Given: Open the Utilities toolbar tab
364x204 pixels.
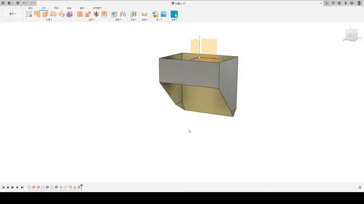Looking at the screenshot, I should coord(97,8).
